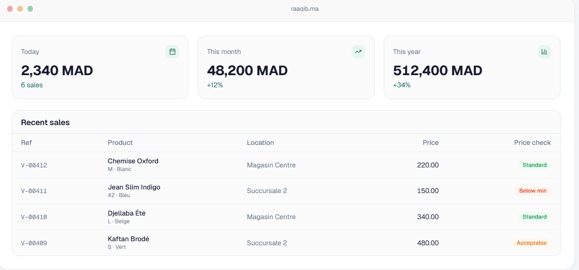Click Magasin Centre in the V-00410 row
Screen dimensions: 579x270
pos(271,217)
